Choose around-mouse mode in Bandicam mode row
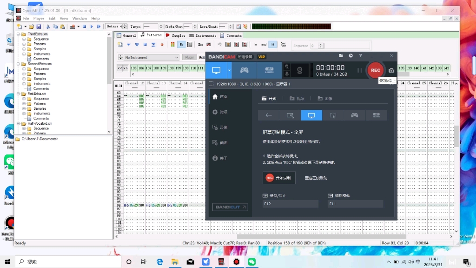Image resolution: width=476 pixels, height=268 pixels. point(333,115)
